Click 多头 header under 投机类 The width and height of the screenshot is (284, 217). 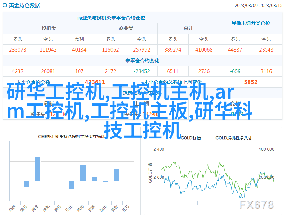[18, 39]
